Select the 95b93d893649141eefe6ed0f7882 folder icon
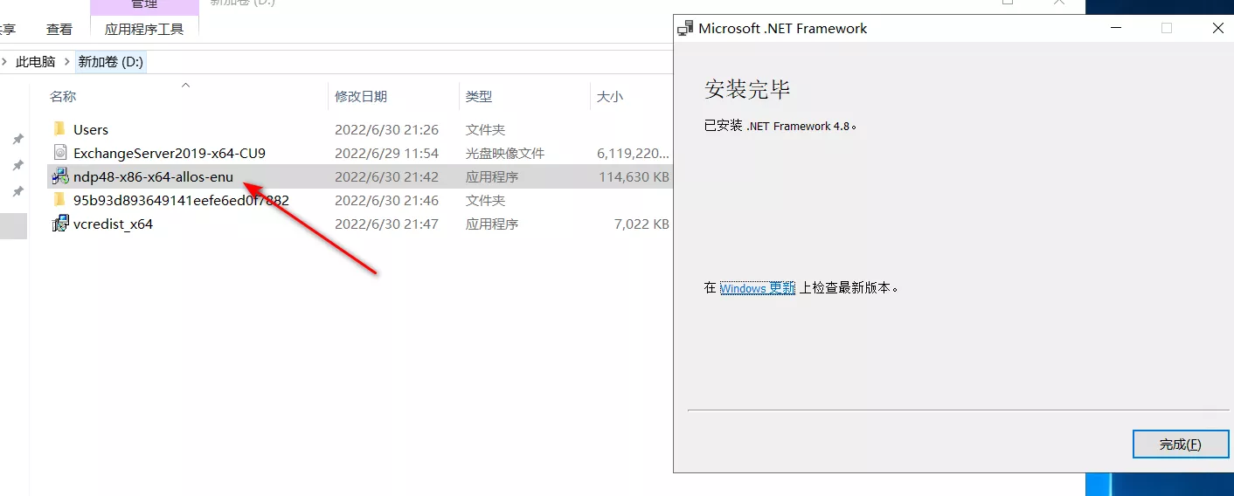1234x496 pixels. point(59,200)
